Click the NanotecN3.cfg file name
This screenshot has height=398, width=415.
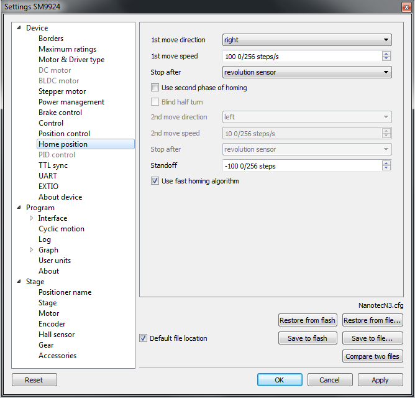tap(381, 305)
